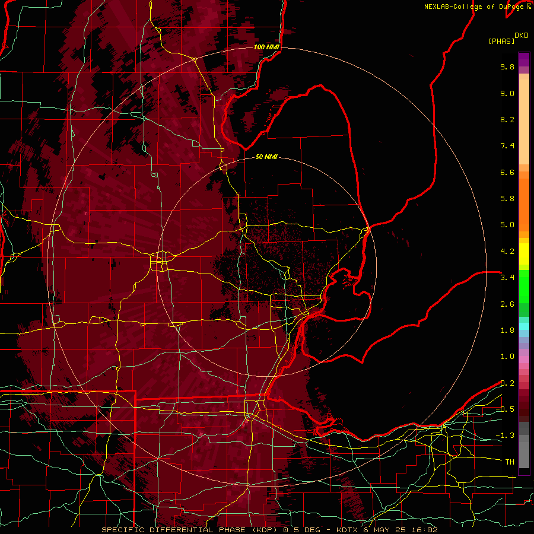Viewport: 534px width, 534px height.
Task: Click the 8.2 value on color scale
Action: tap(507, 119)
